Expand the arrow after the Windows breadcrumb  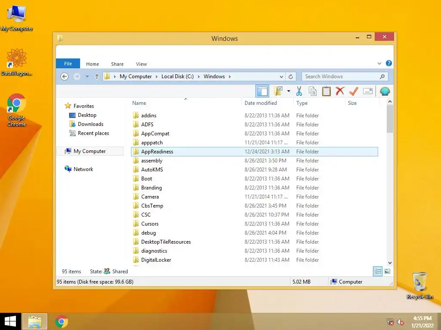pos(230,76)
